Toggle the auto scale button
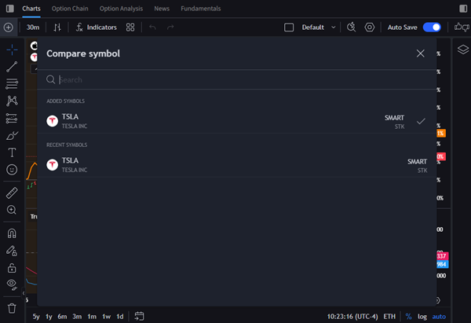Screen dimensions: 471x323 (x=439, y=317)
